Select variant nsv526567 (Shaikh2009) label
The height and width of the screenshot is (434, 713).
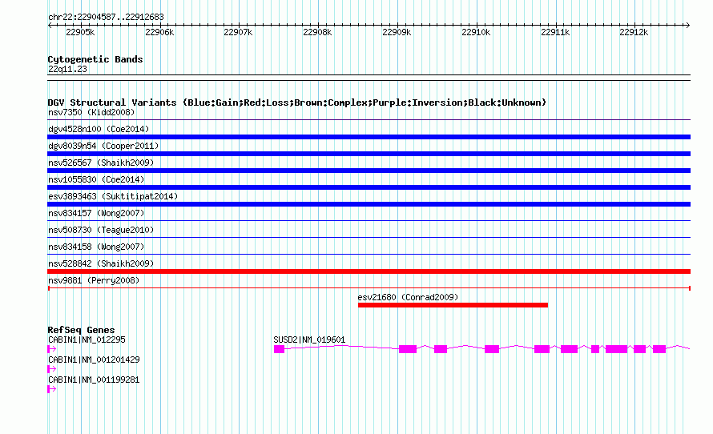101,163
